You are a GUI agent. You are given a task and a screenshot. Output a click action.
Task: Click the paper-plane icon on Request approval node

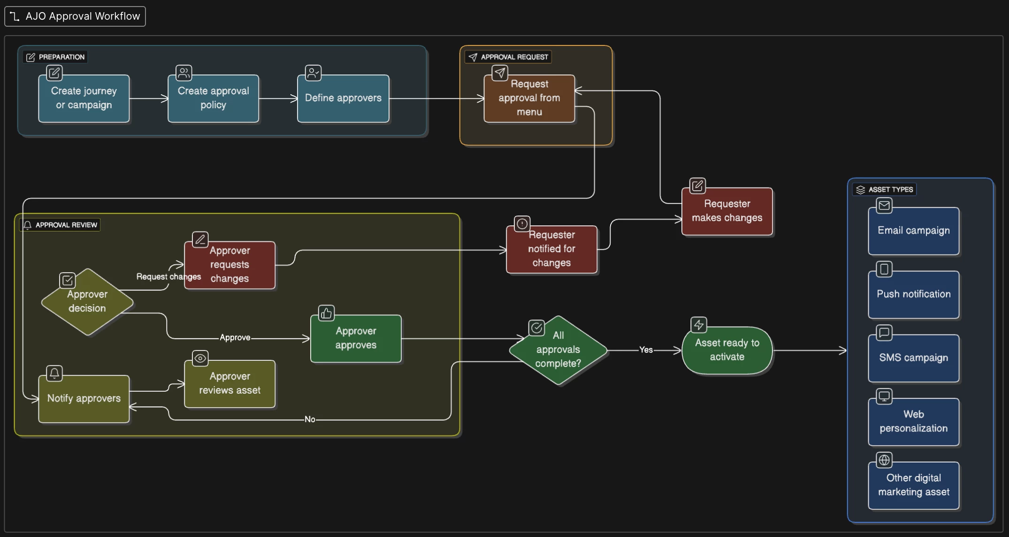(x=500, y=73)
